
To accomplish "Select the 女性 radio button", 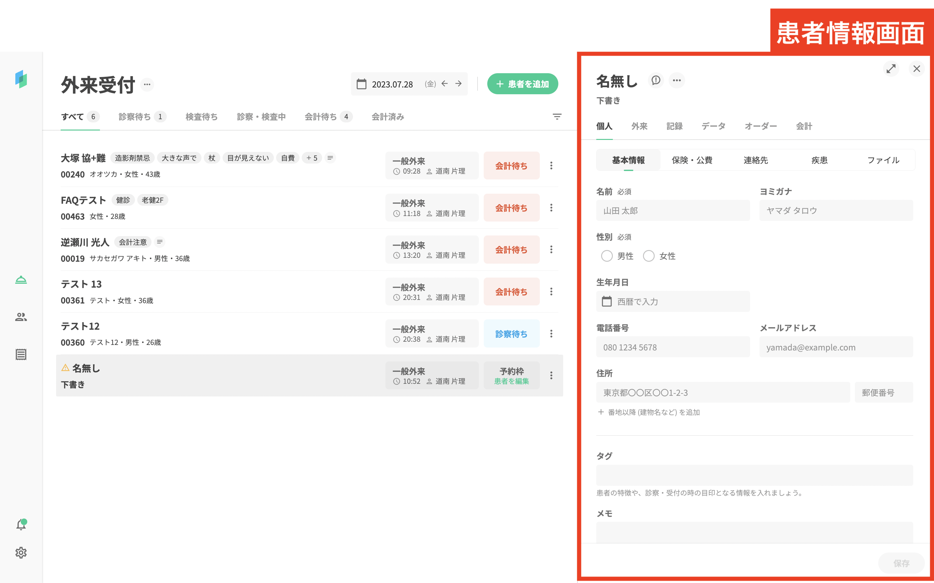I will (x=649, y=256).
